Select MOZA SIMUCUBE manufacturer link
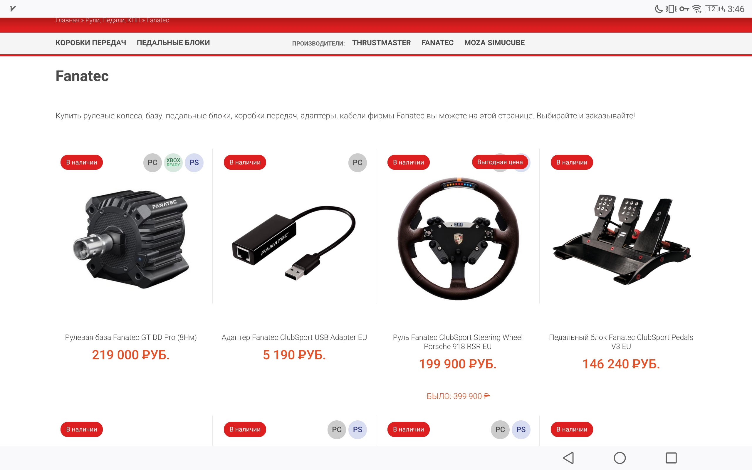This screenshot has height=470, width=752. coord(494,43)
